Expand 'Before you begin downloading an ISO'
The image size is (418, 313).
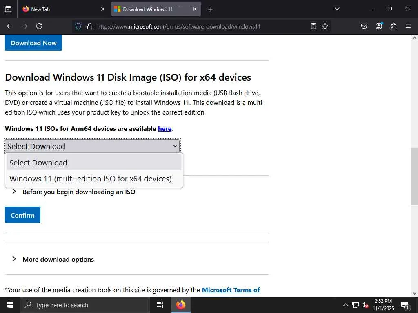click(x=78, y=192)
